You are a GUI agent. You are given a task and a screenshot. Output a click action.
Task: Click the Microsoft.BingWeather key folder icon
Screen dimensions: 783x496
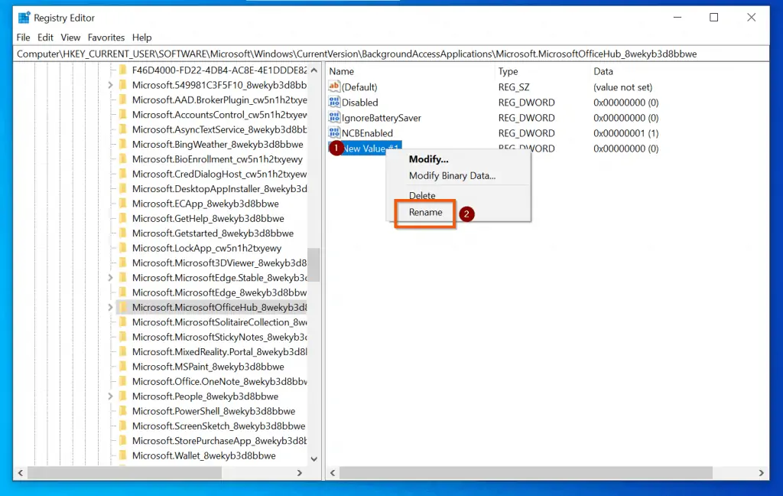[123, 144]
